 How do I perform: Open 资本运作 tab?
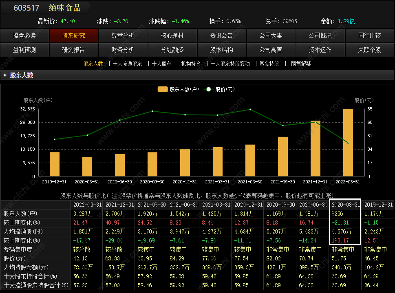tap(320, 50)
